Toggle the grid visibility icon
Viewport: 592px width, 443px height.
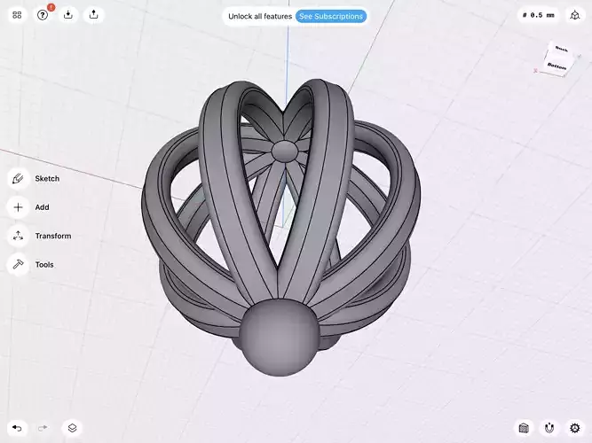(524, 428)
